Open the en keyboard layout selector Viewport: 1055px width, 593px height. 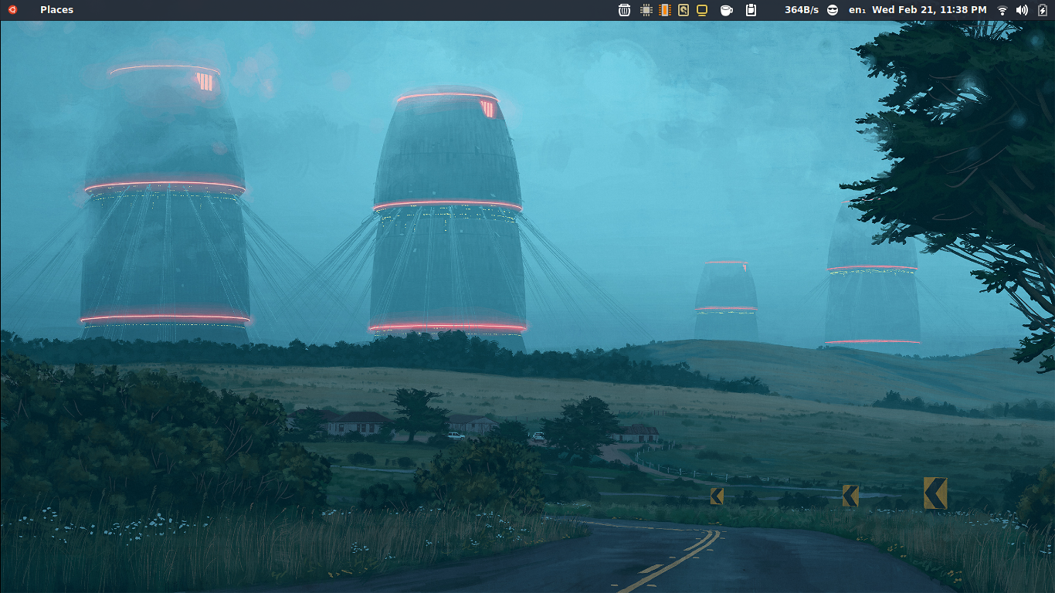tap(857, 10)
